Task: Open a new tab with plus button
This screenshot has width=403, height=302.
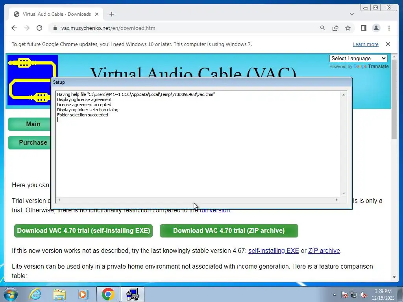Action: click(x=111, y=14)
